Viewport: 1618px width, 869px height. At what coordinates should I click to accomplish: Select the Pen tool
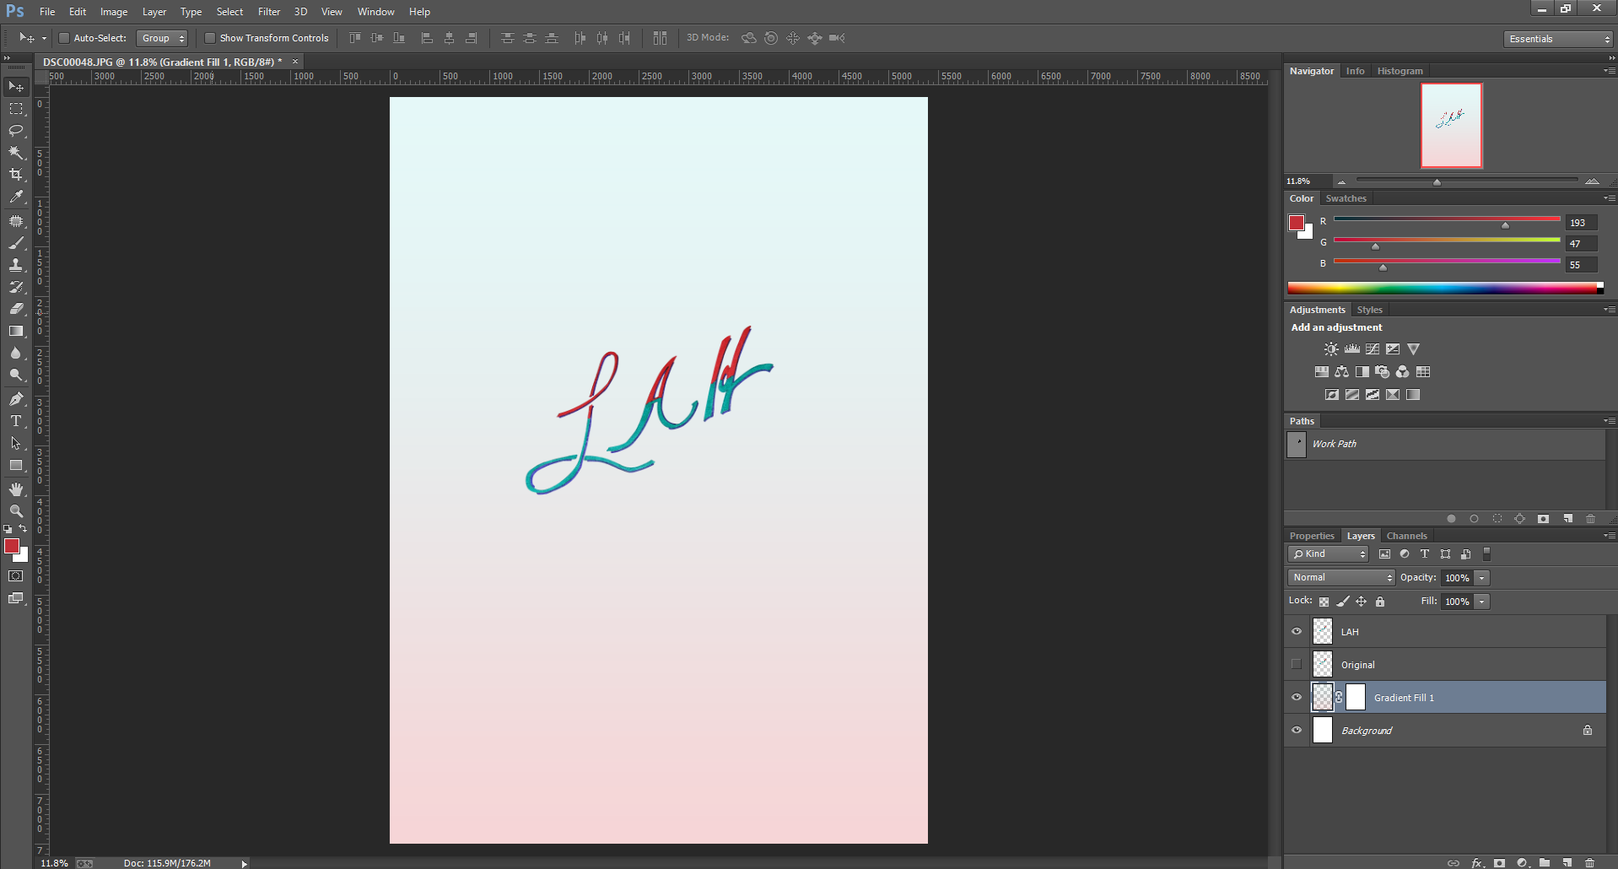pos(16,399)
